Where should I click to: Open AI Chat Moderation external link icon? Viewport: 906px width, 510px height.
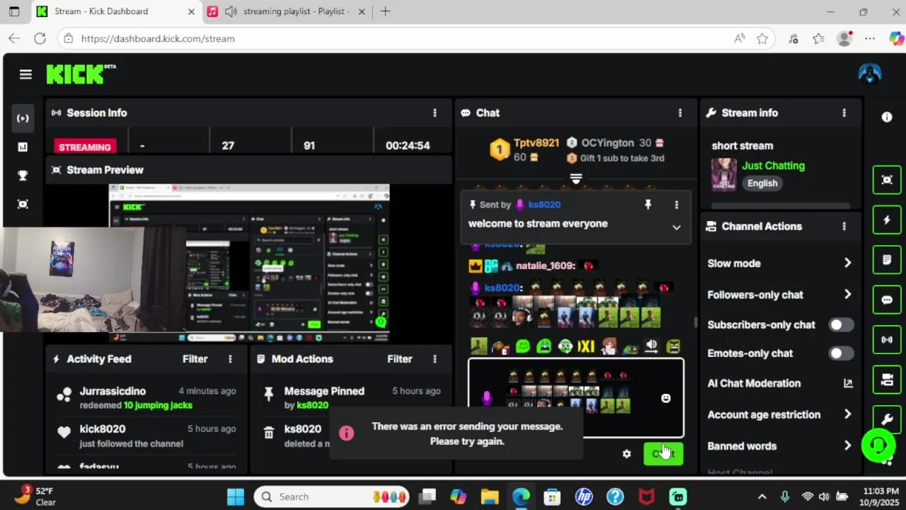(848, 383)
